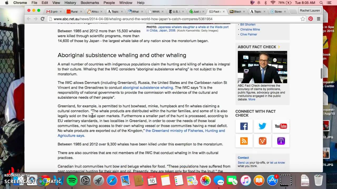Open Reminders from the Dock
Image resolution: width=337 pixels, height=189 pixels.
179,181
